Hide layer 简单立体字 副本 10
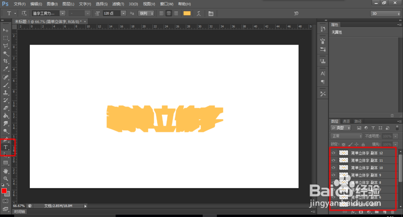This screenshot has width=403, height=217. click(x=333, y=168)
